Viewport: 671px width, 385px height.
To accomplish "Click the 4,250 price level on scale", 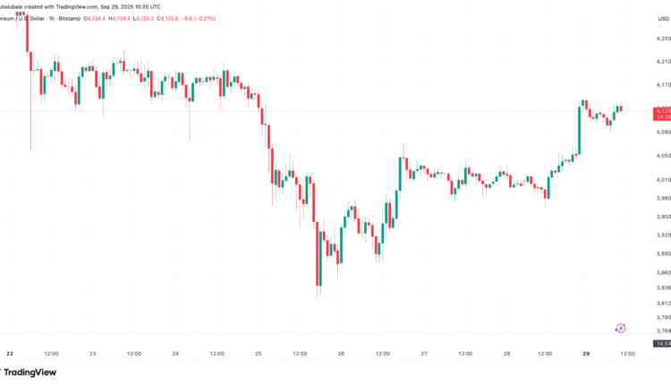I will click(663, 38).
